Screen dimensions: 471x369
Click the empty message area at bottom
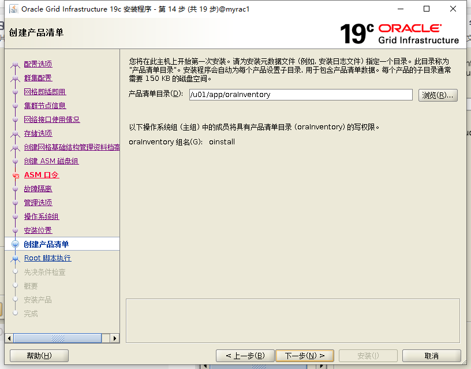293,320
